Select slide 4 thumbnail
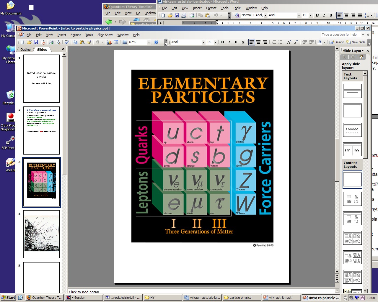378x302 pixels. click(x=41, y=234)
